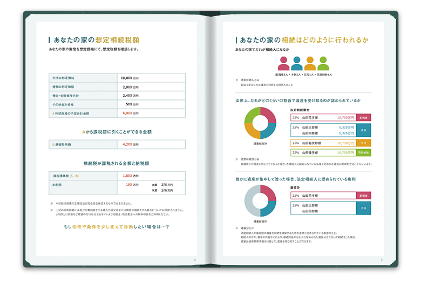The height and width of the screenshot is (281, 421).
Task: Click the 預金・金融資産合計 value 2,400万円
Action: pos(131,95)
